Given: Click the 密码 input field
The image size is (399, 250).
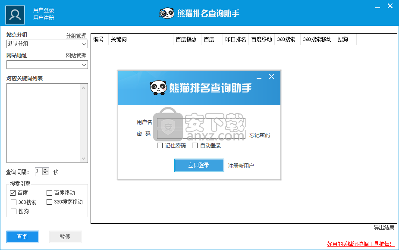Looking at the screenshot, I should pyautogui.click(x=201, y=134).
